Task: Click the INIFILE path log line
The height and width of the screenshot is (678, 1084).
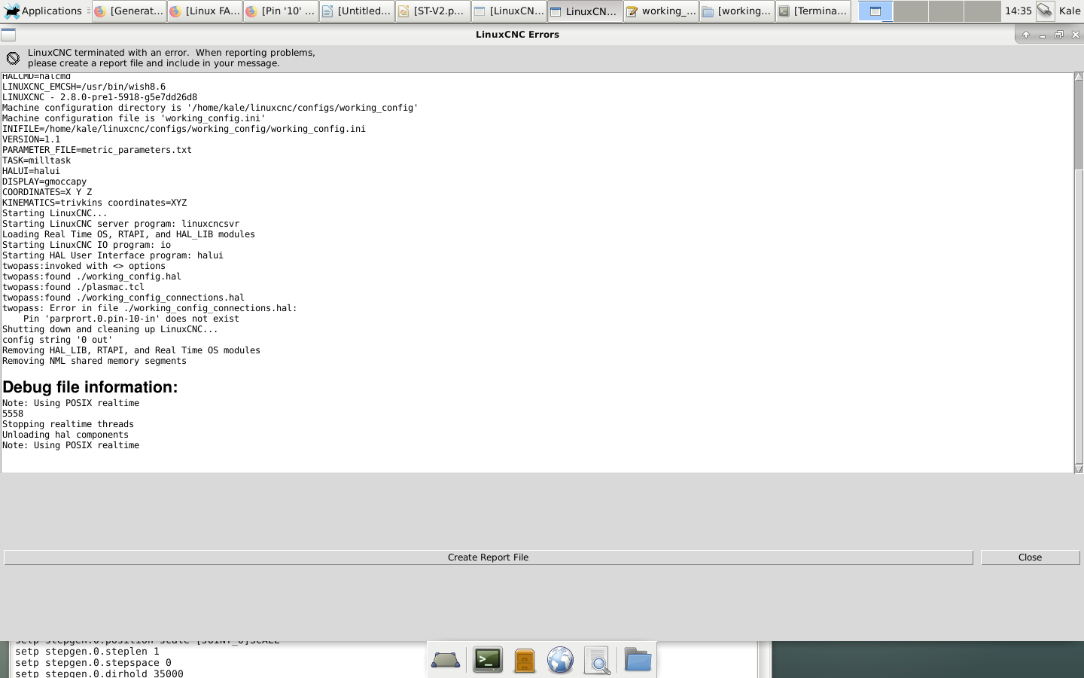Action: point(184,129)
